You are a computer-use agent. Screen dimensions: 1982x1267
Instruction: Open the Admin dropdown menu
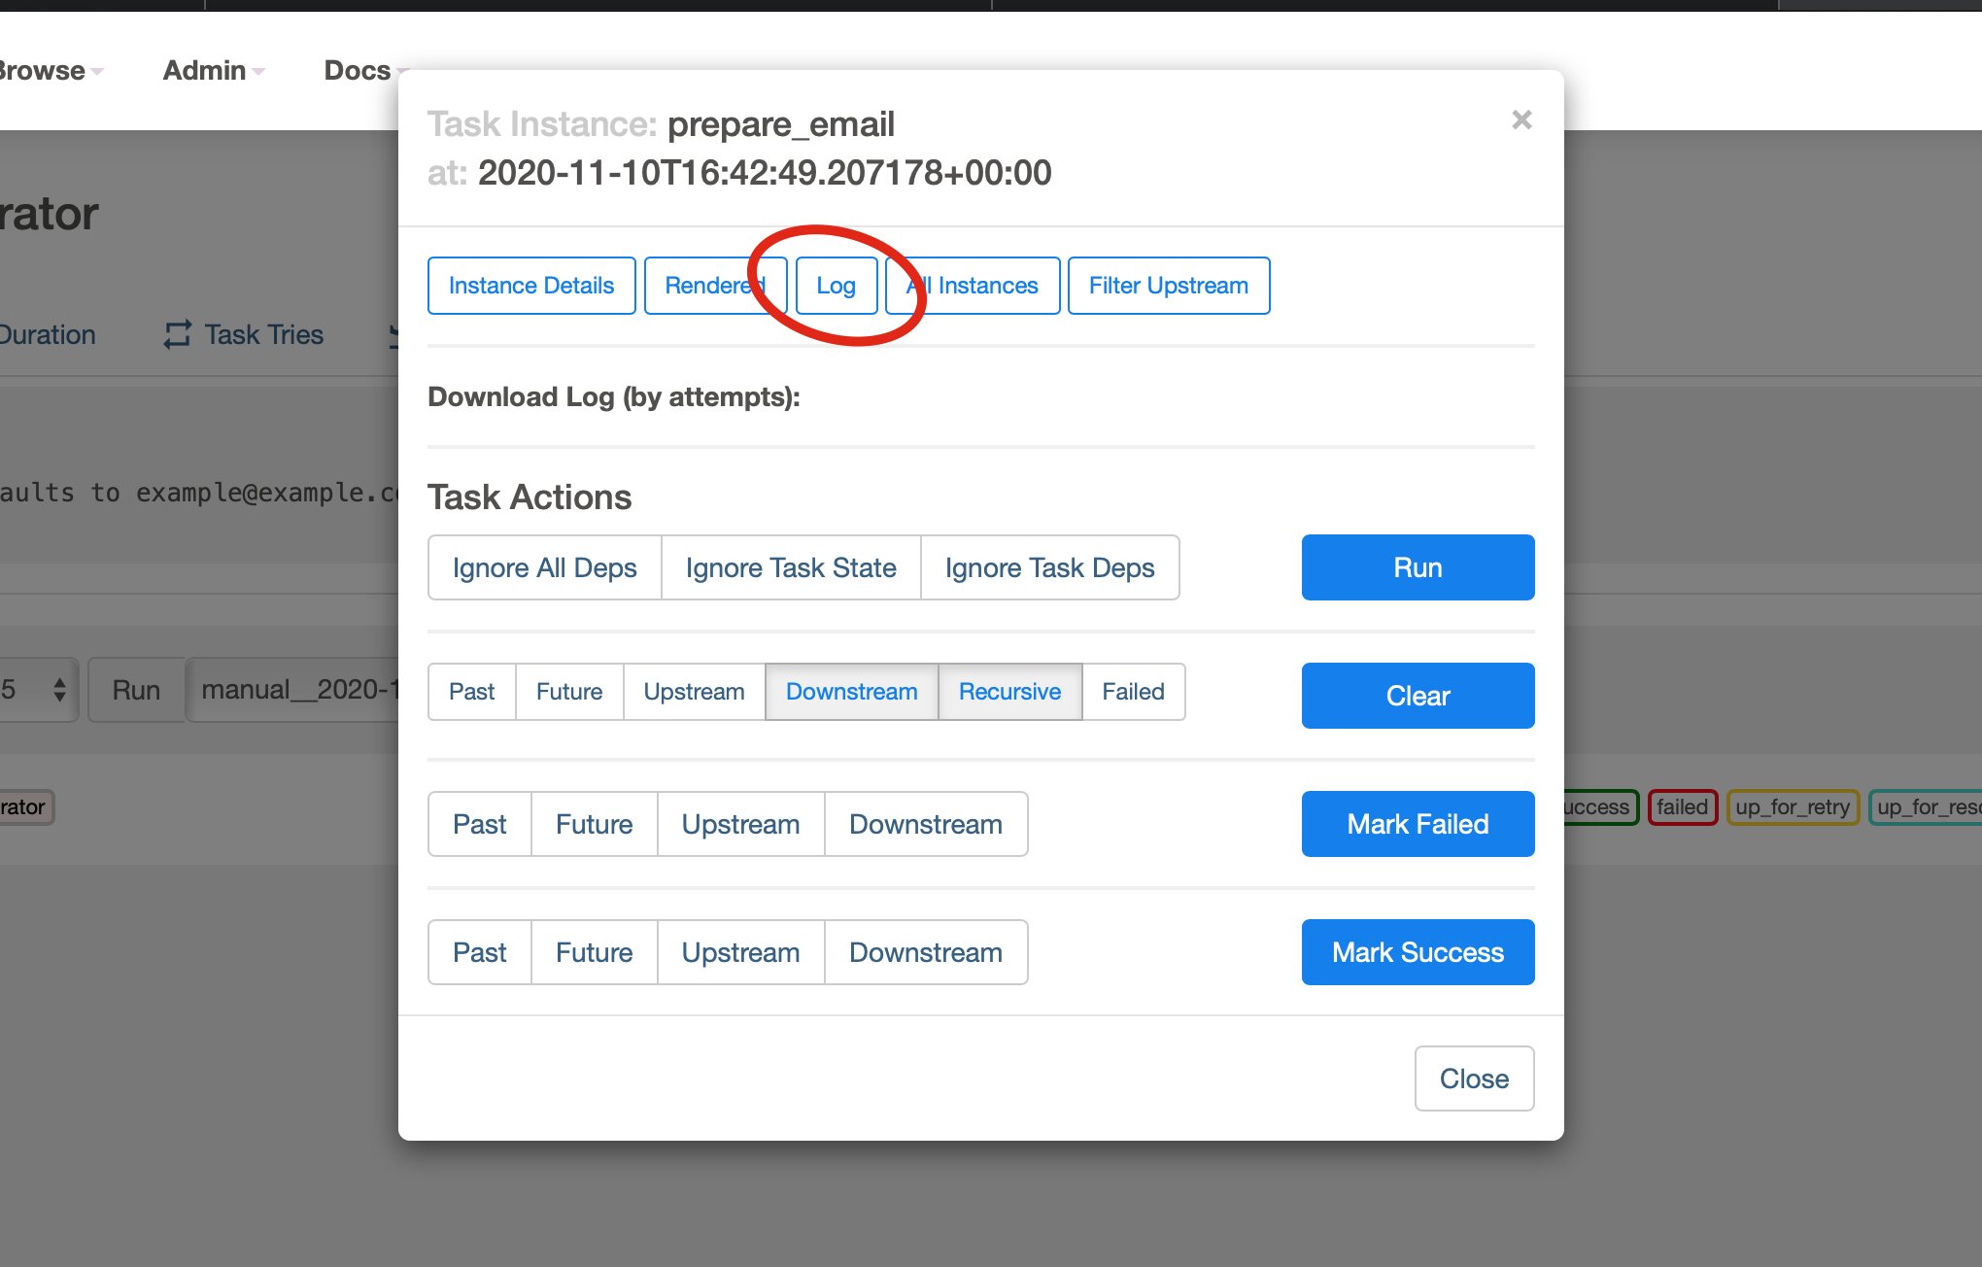[x=214, y=70]
